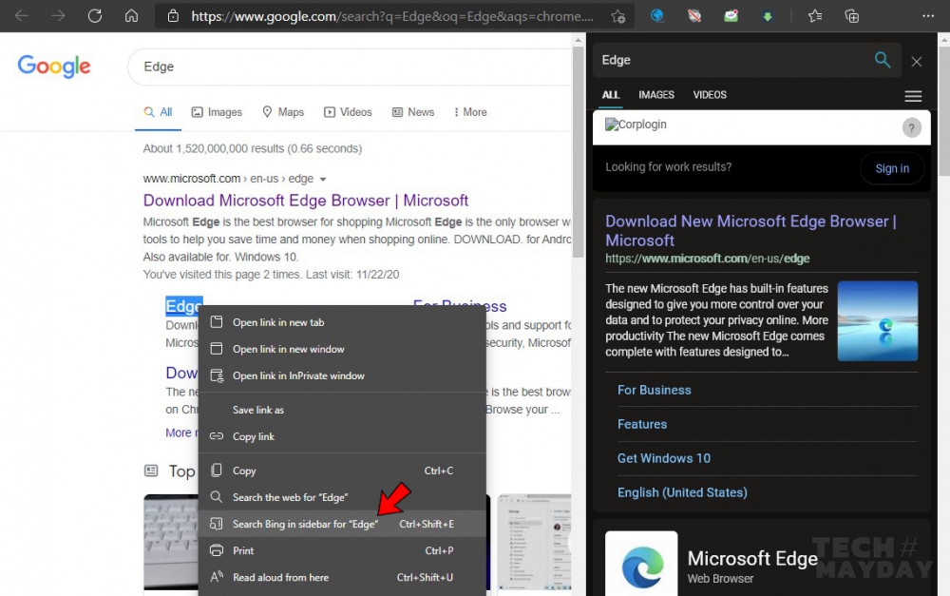Screen dimensions: 950x596
Task: Choose Open link in InPrivate window
Action: (x=342, y=375)
